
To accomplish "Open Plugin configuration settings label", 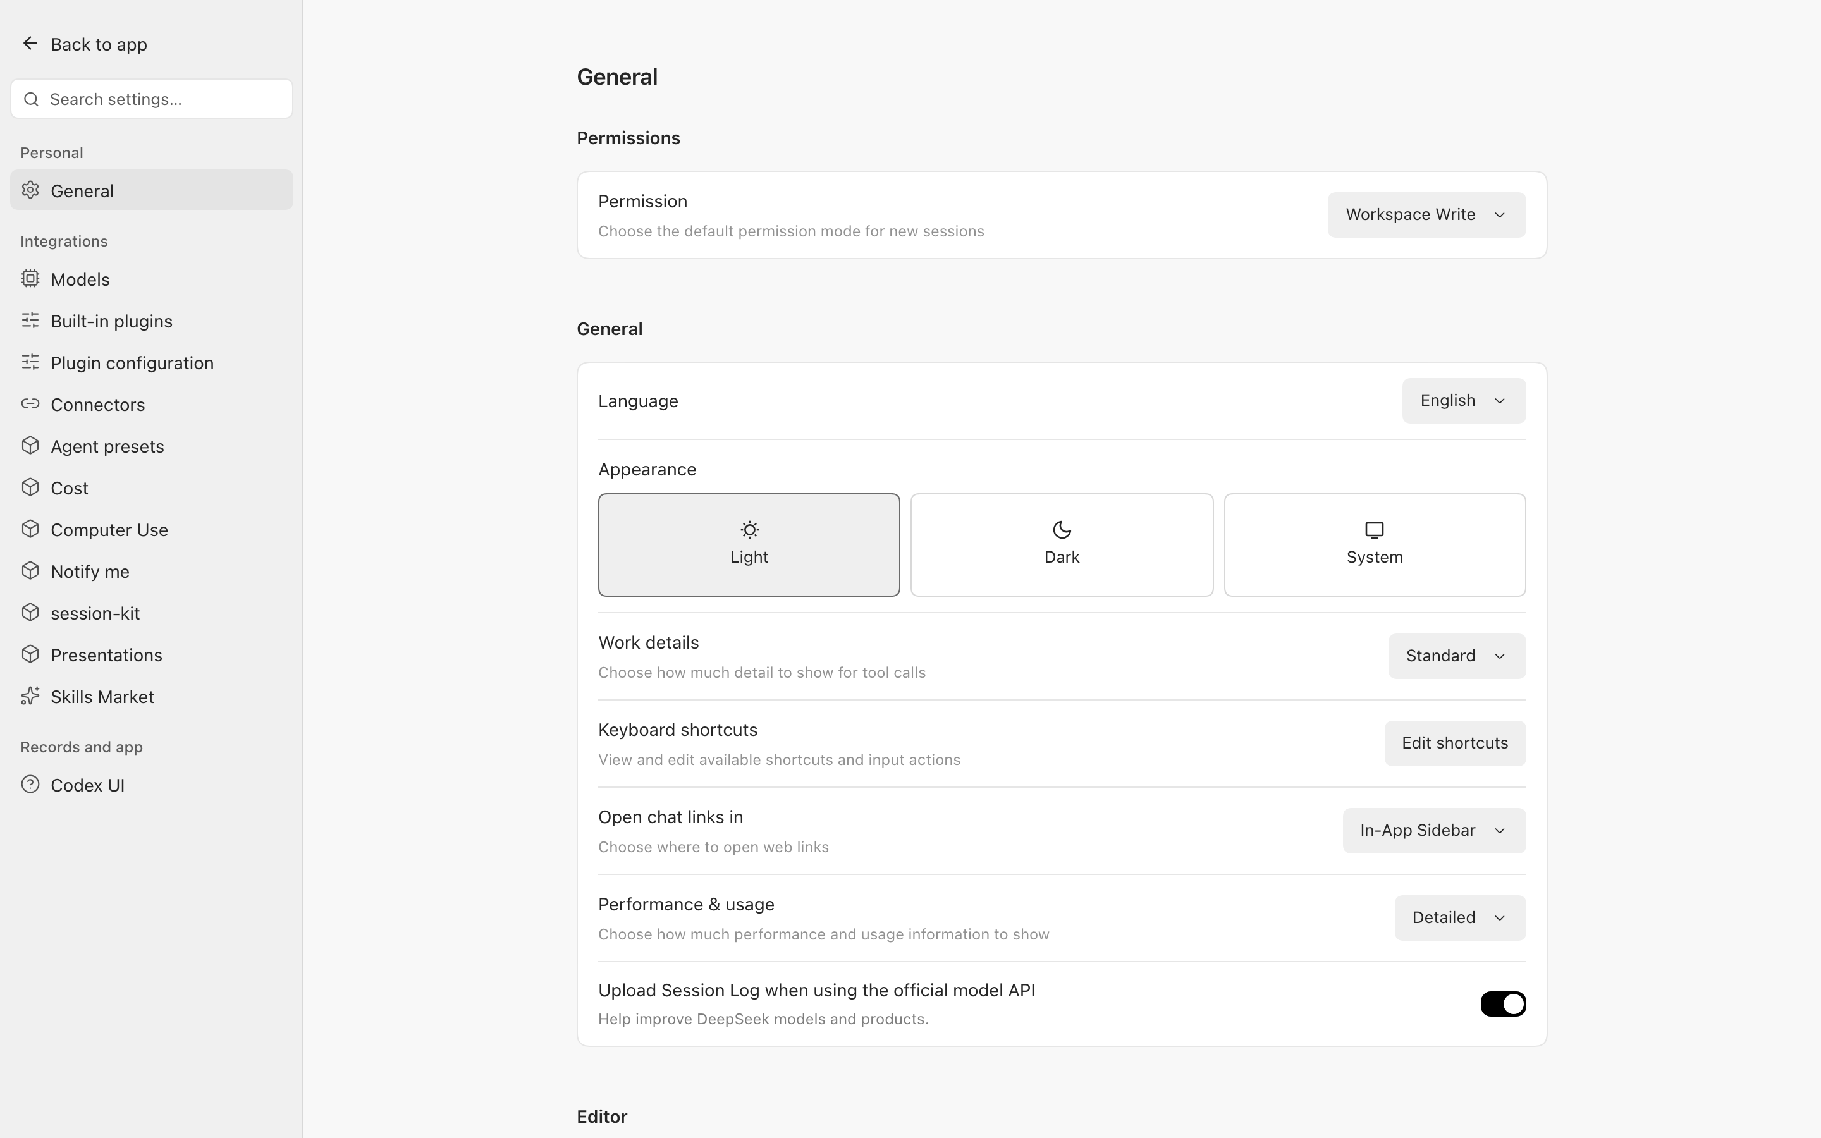I will point(132,363).
